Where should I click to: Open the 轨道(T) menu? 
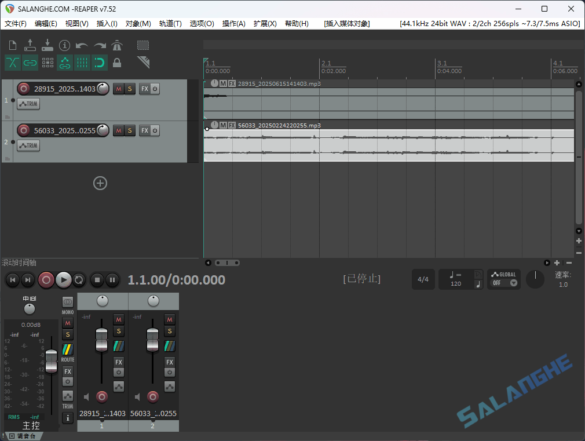coord(170,23)
